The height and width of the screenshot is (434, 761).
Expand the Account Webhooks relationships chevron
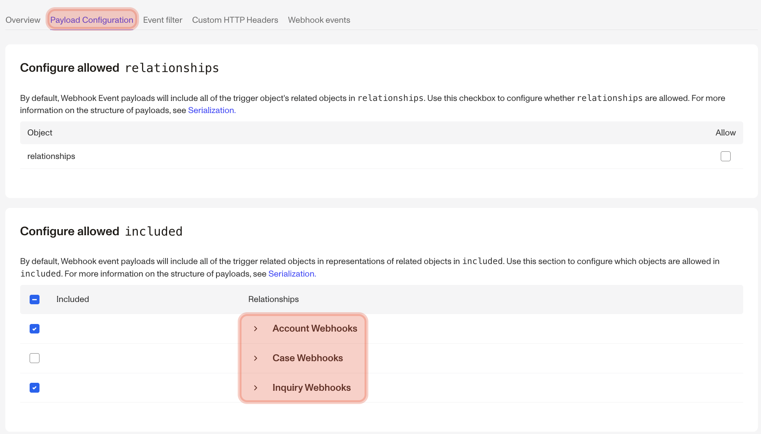[x=256, y=329]
